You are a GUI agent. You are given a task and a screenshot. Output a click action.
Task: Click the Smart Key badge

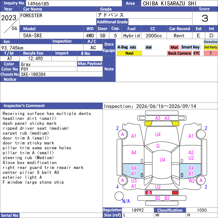click(x=190, y=47)
